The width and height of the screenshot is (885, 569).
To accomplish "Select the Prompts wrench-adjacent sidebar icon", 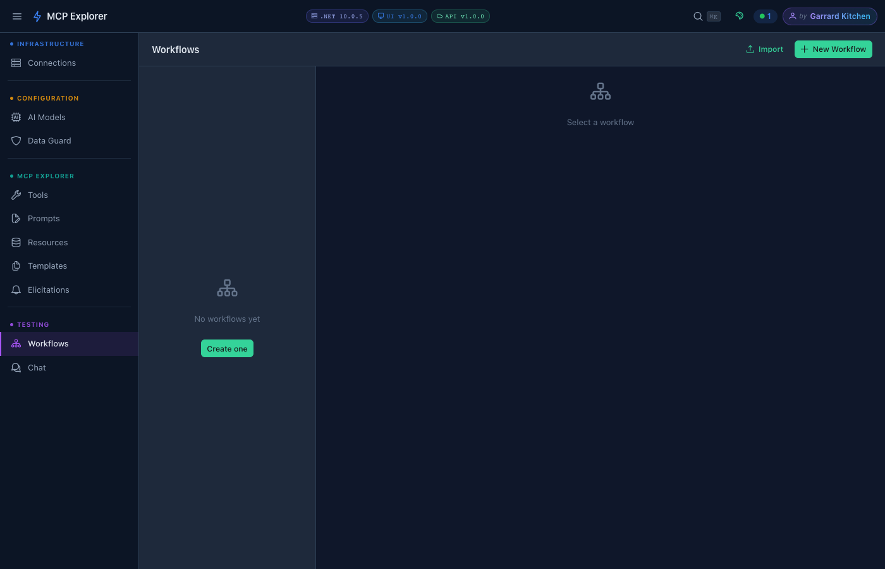I will coord(16,218).
